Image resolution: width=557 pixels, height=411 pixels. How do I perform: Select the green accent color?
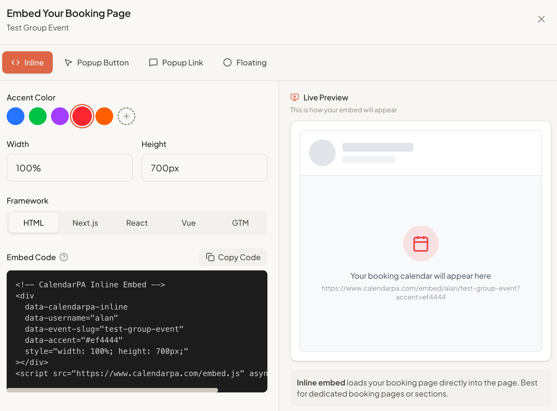pos(37,116)
